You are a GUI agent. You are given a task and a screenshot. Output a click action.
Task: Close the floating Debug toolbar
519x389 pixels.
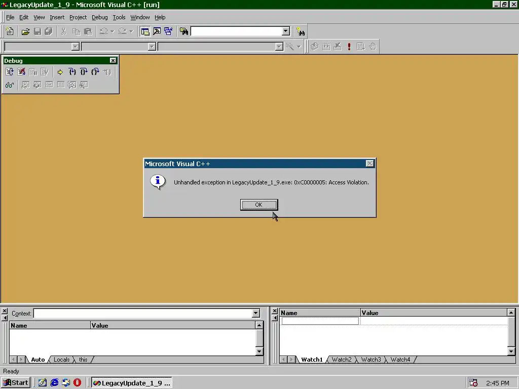113,61
